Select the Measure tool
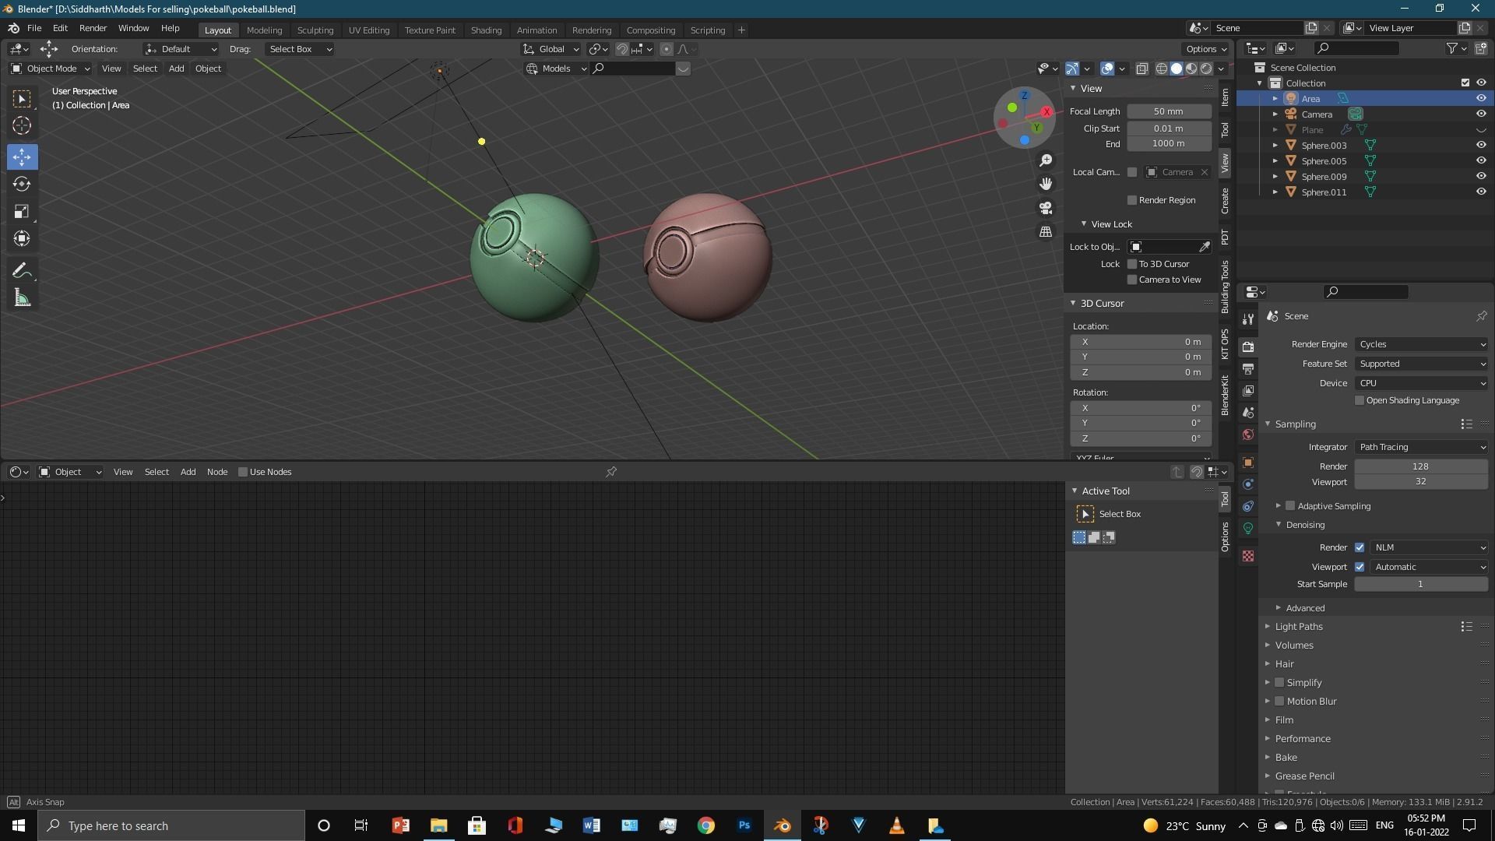The height and width of the screenshot is (841, 1495). [22, 298]
